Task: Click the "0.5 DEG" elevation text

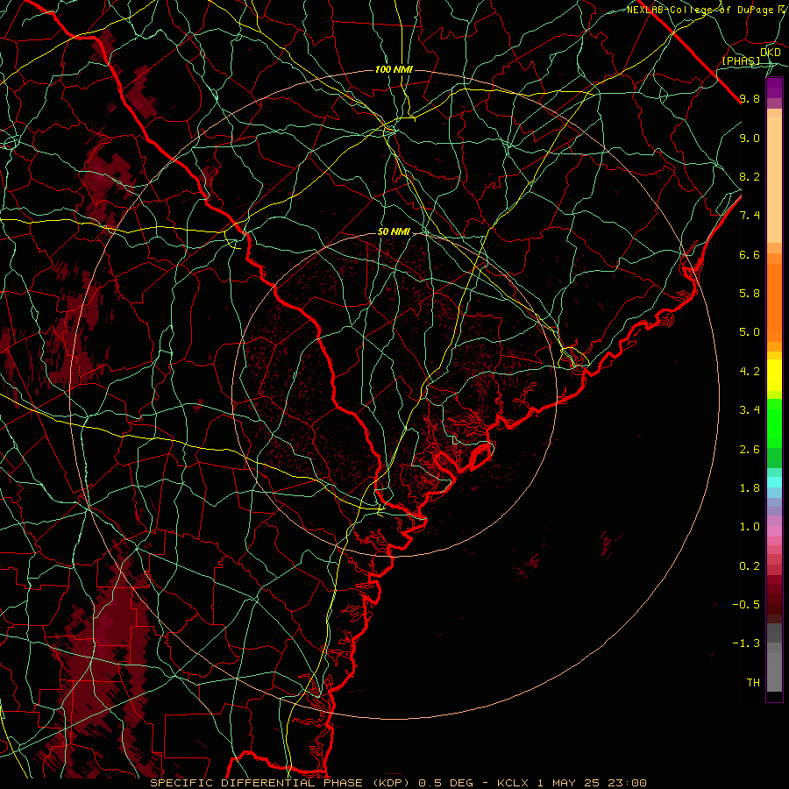Action: click(x=446, y=783)
